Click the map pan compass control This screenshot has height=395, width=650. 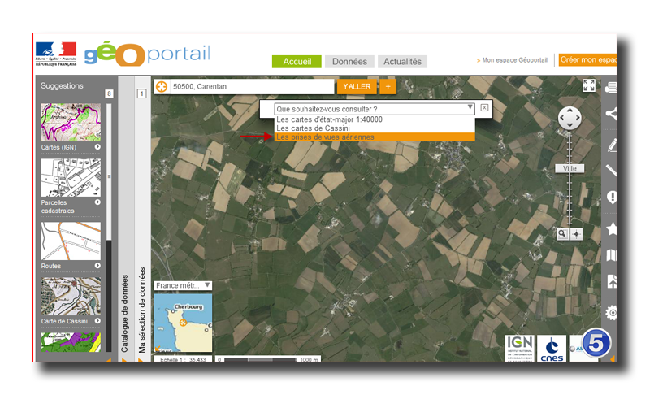[x=570, y=118]
